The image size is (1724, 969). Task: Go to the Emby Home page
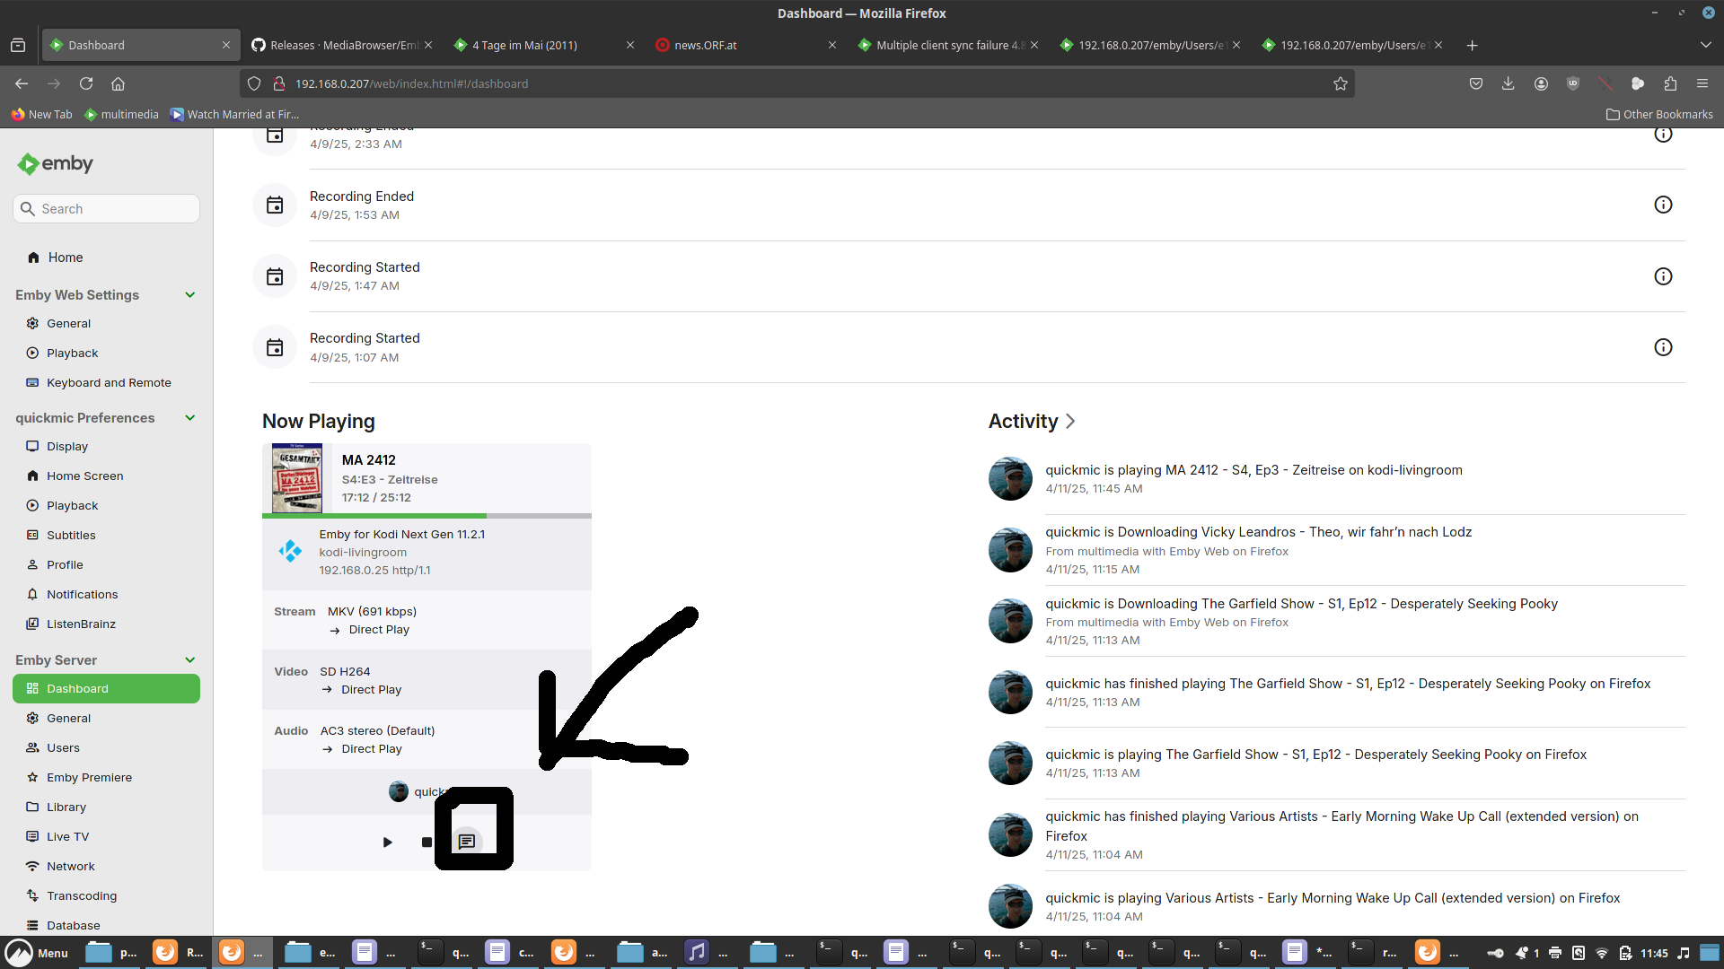(x=65, y=258)
